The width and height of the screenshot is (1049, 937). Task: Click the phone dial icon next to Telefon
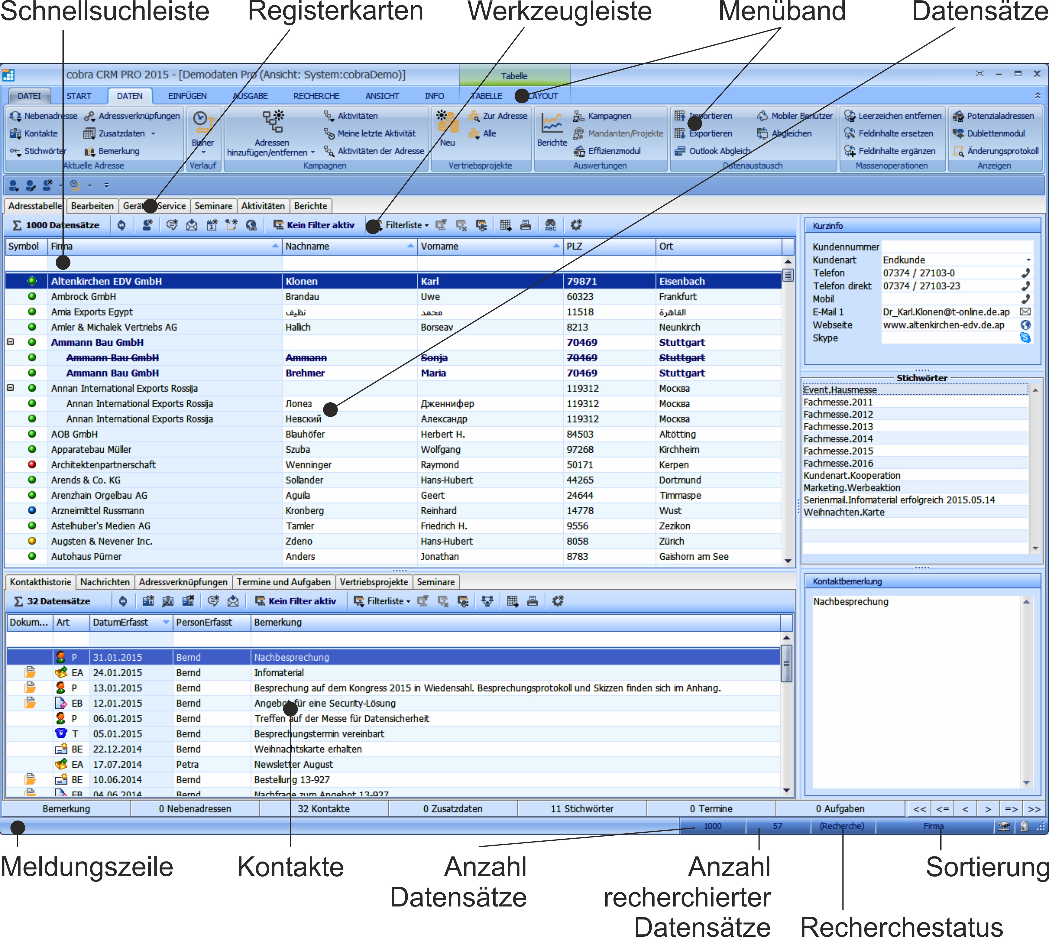coord(1025,273)
